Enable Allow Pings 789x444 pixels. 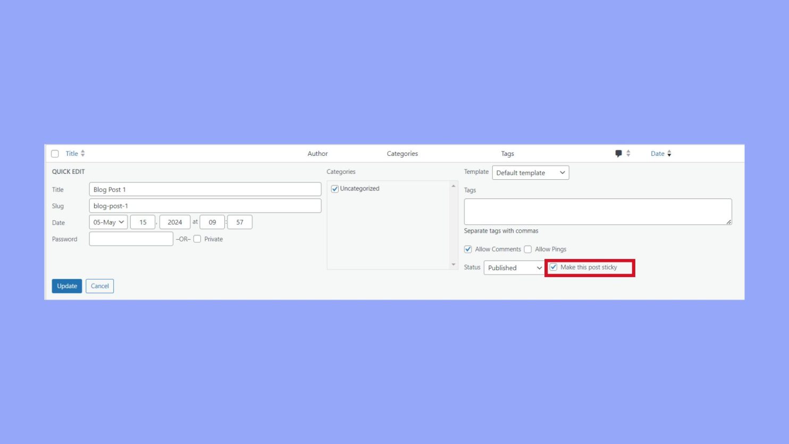click(527, 249)
